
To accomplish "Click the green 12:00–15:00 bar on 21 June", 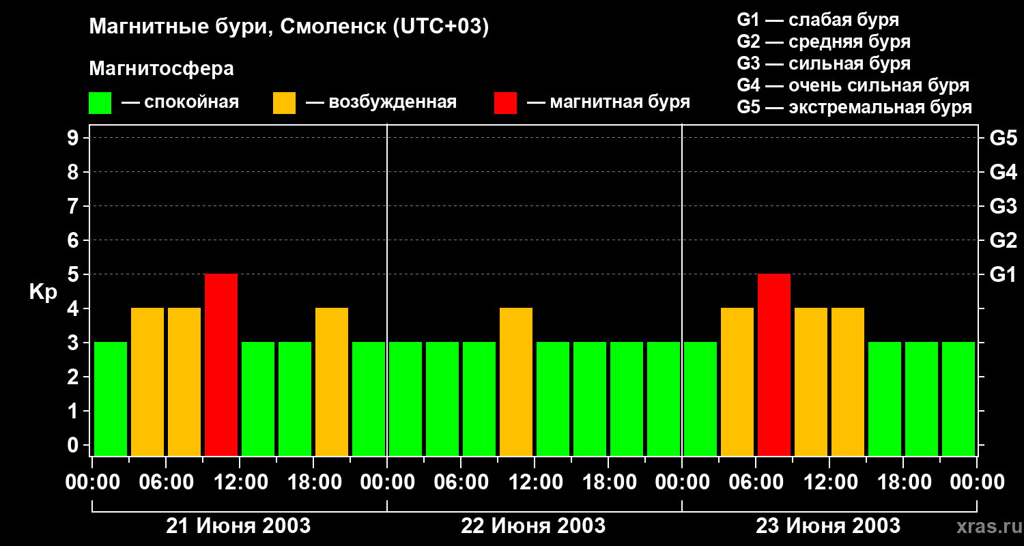I will (x=258, y=399).
